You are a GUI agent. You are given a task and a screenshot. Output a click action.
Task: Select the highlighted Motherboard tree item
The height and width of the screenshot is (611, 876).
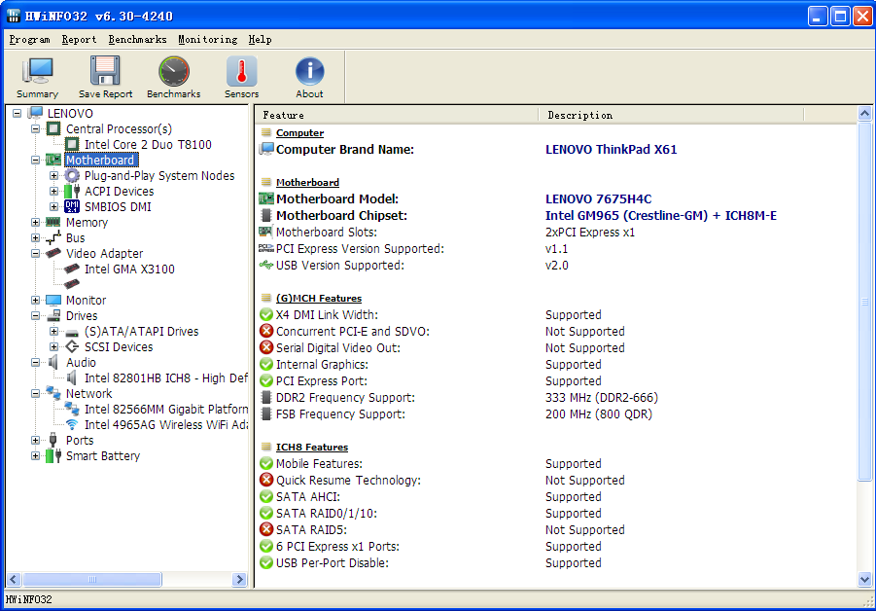[100, 161]
